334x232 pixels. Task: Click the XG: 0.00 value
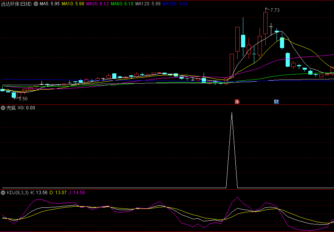tap(26, 108)
